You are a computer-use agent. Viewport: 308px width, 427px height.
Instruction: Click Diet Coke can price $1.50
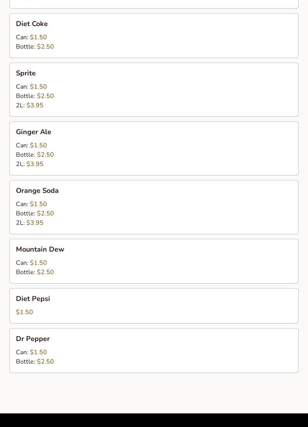click(38, 37)
